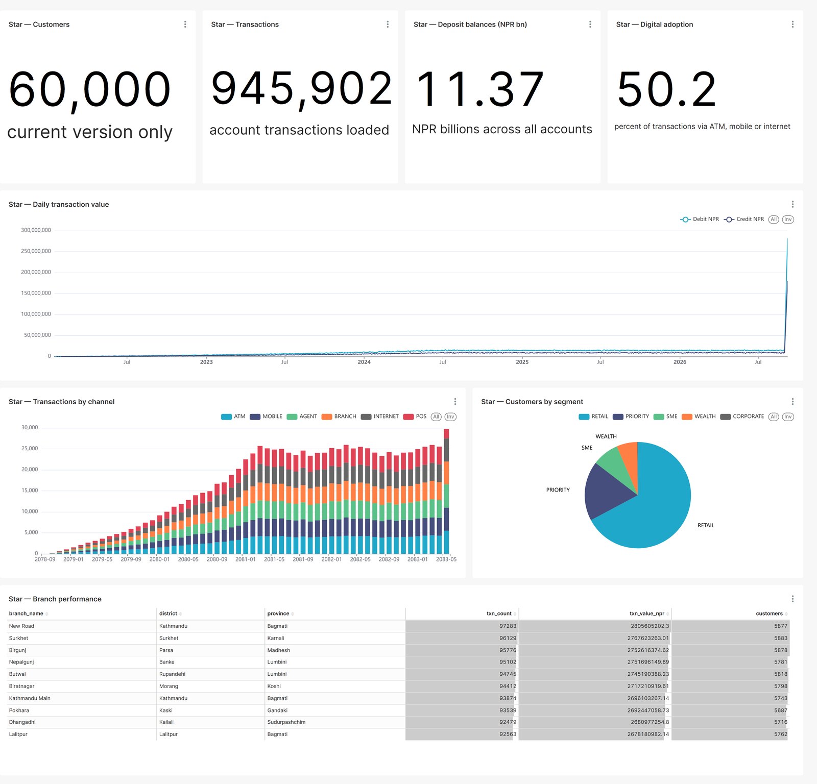Image resolution: width=817 pixels, height=784 pixels.
Task: Click Star — Branch performance title
Action: click(55, 599)
